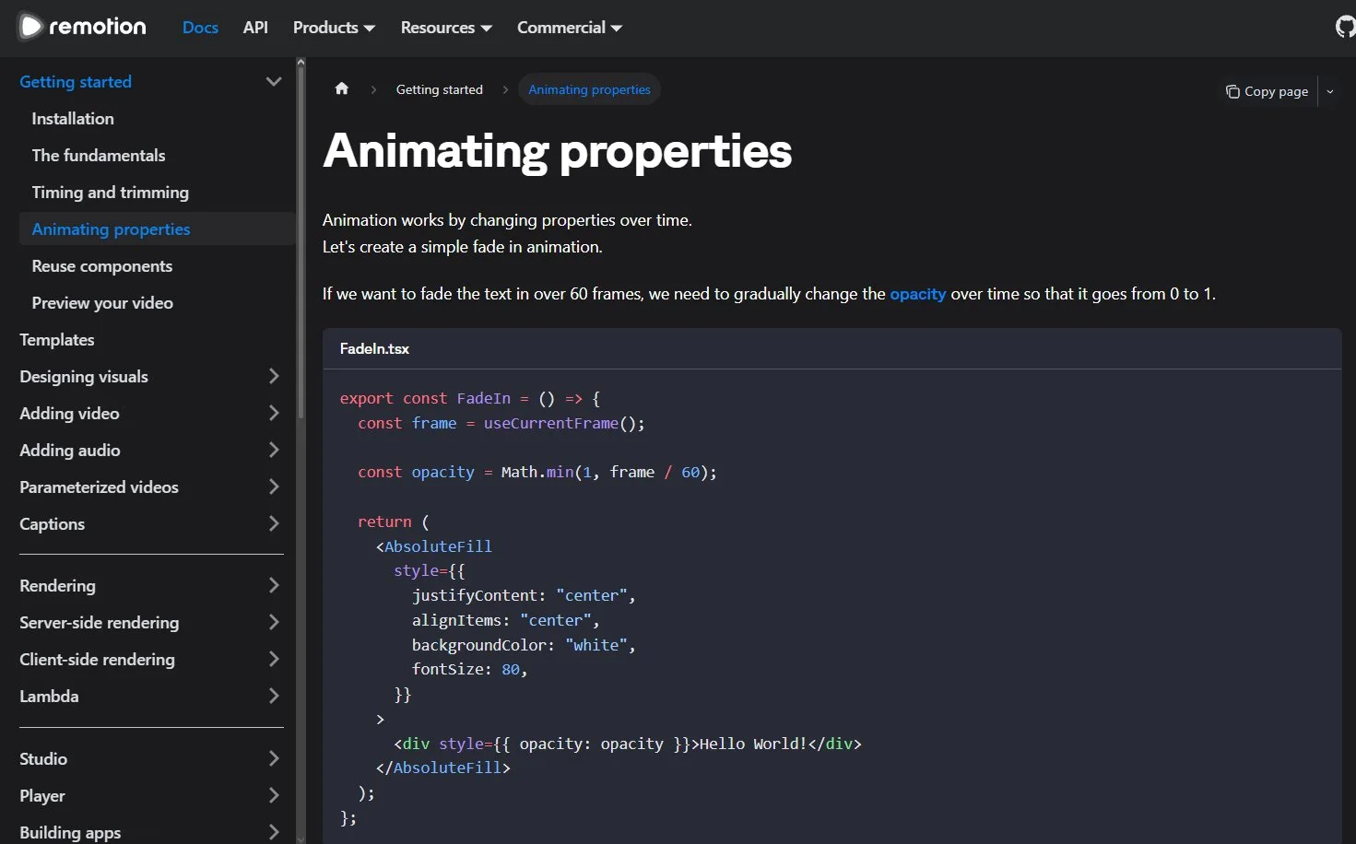Screen dimensions: 1356x844
Task: Click Math.min in the code block
Action: pos(537,472)
